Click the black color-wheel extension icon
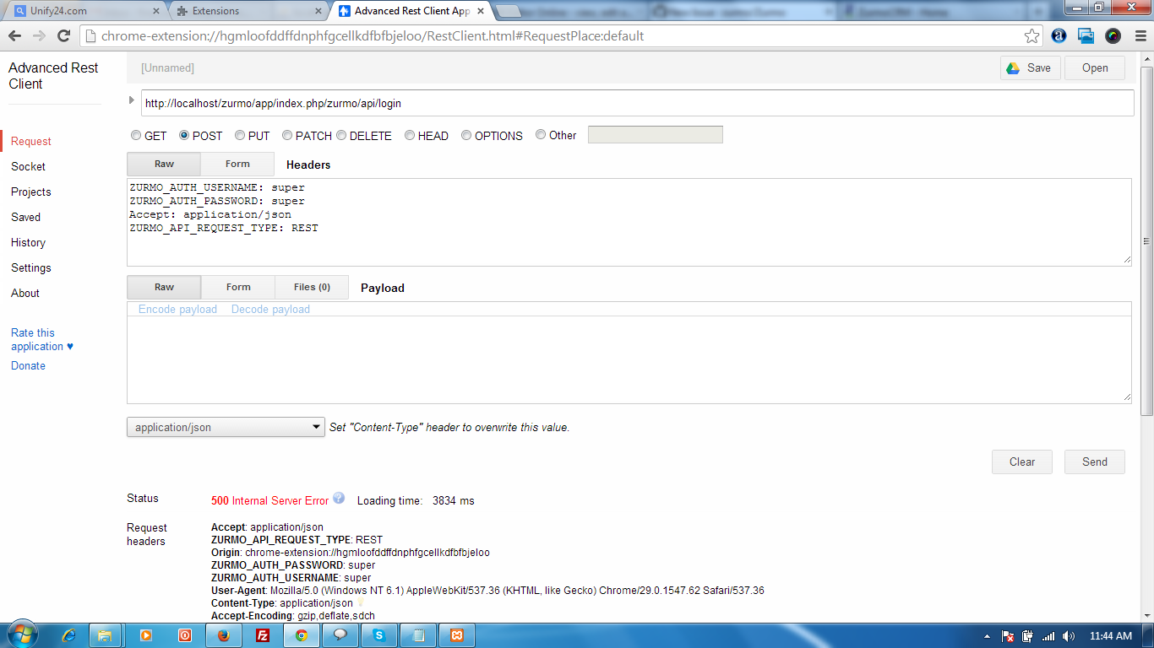The height and width of the screenshot is (648, 1154). pos(1113,36)
